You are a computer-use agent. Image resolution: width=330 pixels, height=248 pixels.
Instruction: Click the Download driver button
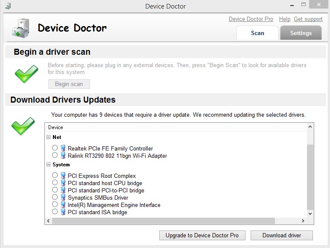click(x=282, y=235)
